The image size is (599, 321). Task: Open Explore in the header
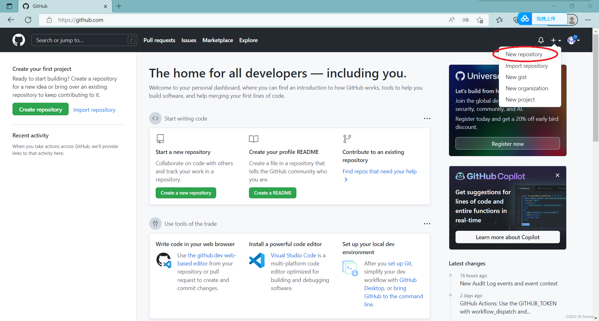click(248, 40)
